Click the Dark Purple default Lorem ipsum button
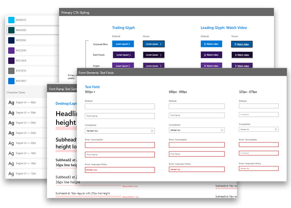Screen dimensions: 291x208 [x=123, y=54]
